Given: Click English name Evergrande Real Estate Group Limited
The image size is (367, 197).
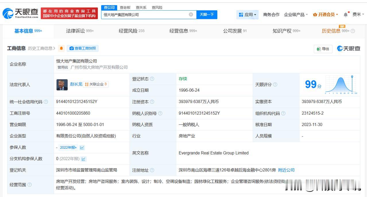Looking at the screenshot, I should pos(213,153).
